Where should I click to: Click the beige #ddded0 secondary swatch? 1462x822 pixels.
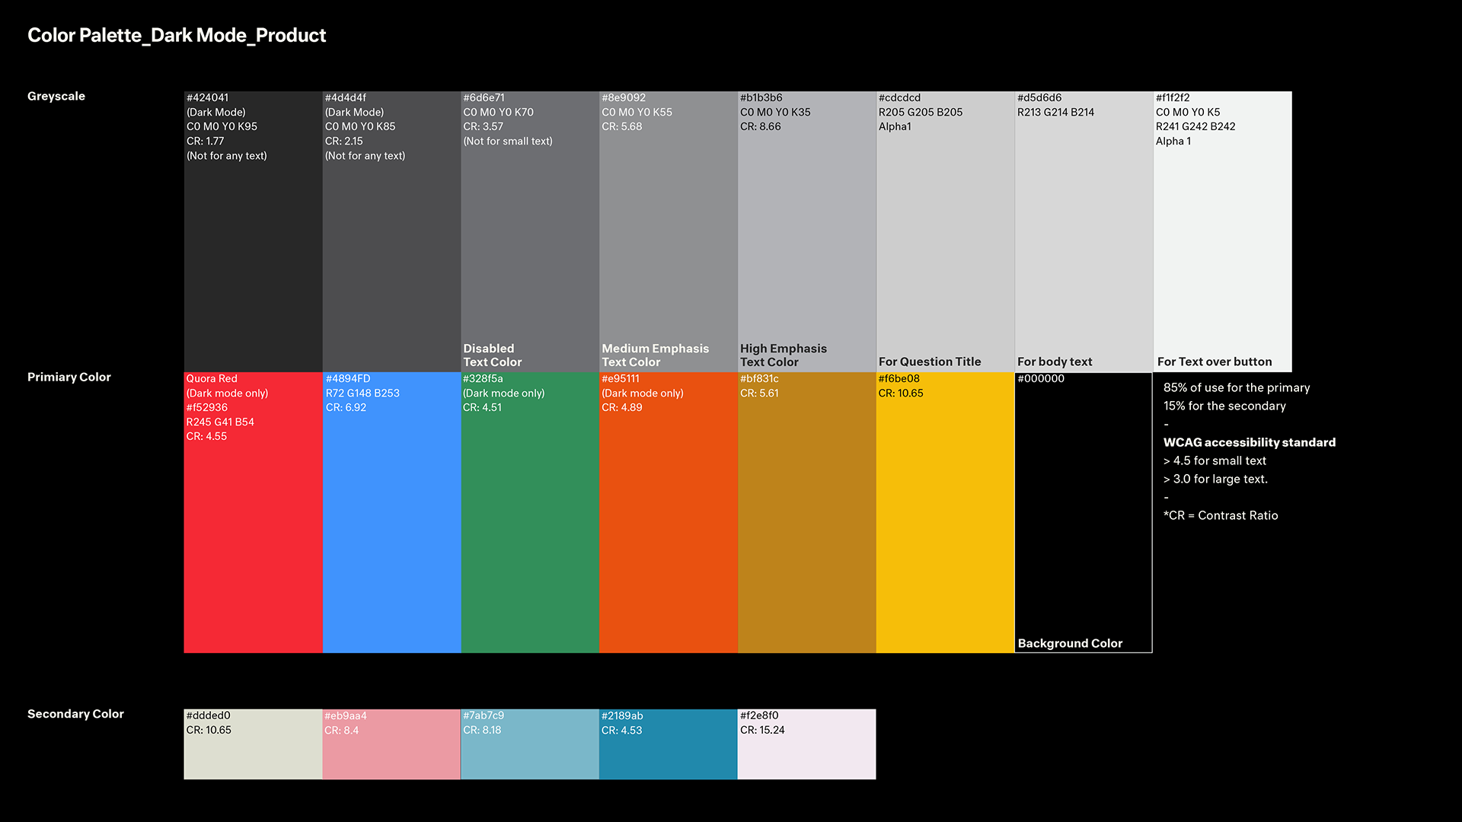tap(253, 753)
